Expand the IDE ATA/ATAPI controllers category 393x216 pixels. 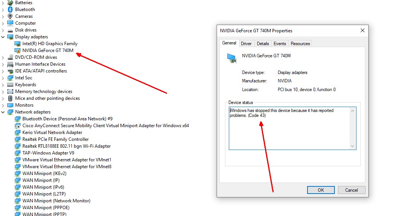[3, 71]
